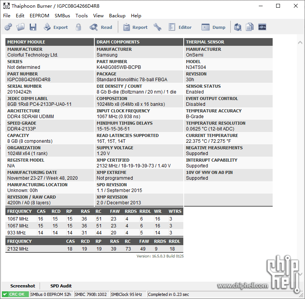Viewport: 305px width, 299px height.
Task: Save the dump with the floppy disk icon
Action: [33, 27]
